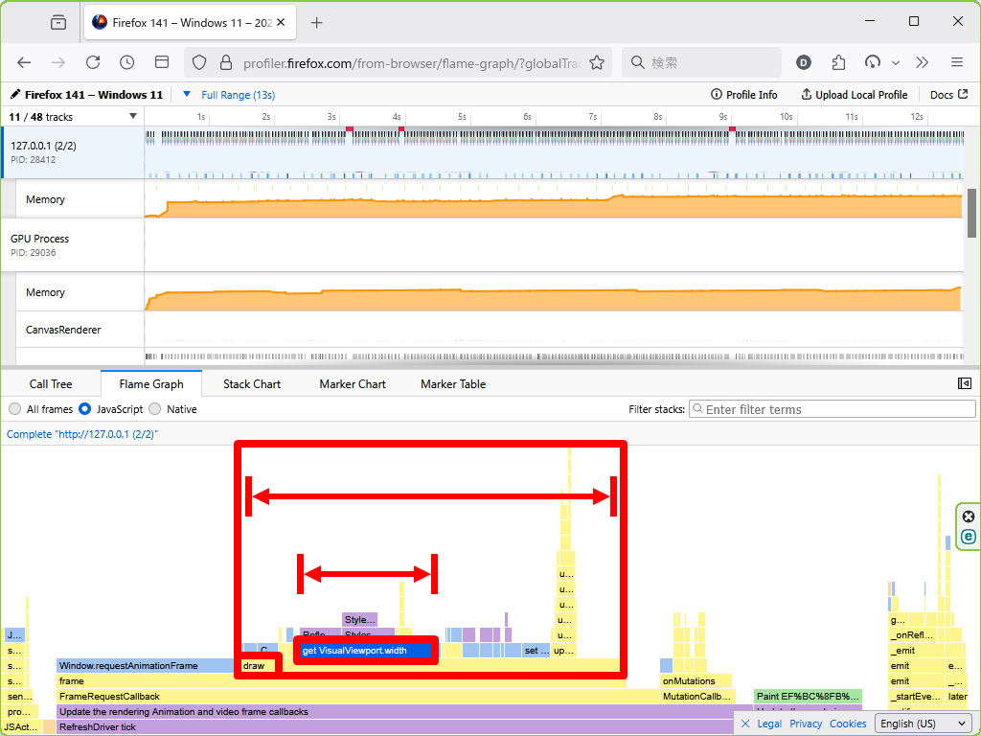Open the Privacy link

(806, 724)
